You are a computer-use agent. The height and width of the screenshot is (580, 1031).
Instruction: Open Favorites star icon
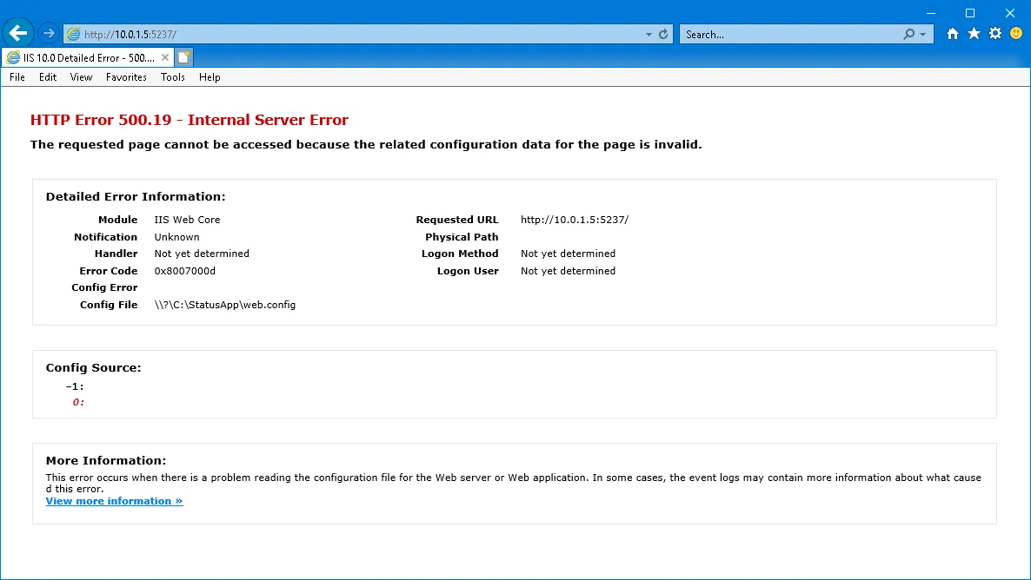coord(974,34)
